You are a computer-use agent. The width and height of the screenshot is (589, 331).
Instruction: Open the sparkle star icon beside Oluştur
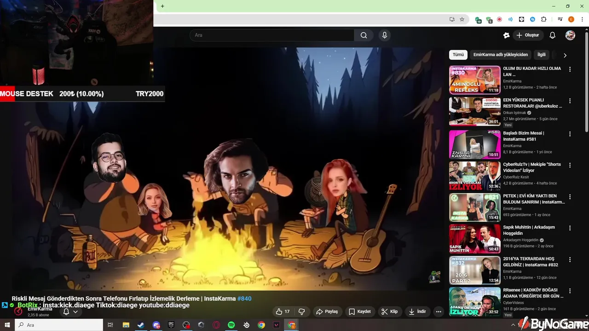507,35
